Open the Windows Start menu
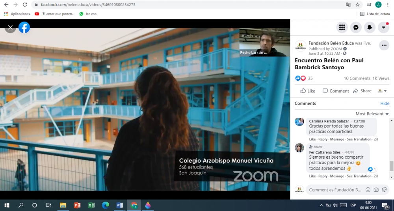The height and width of the screenshot is (211, 394). click(x=7, y=205)
